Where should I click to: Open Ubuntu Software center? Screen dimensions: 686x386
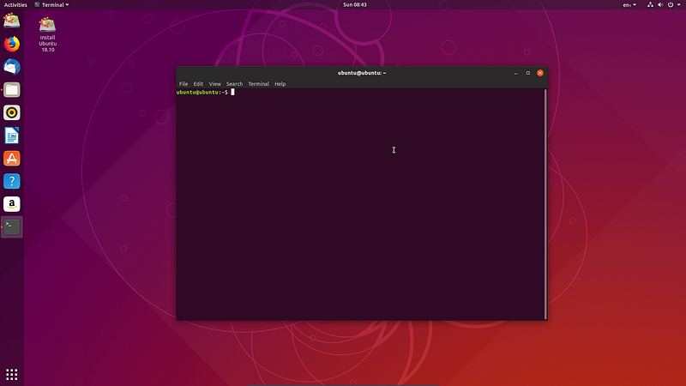tap(12, 159)
